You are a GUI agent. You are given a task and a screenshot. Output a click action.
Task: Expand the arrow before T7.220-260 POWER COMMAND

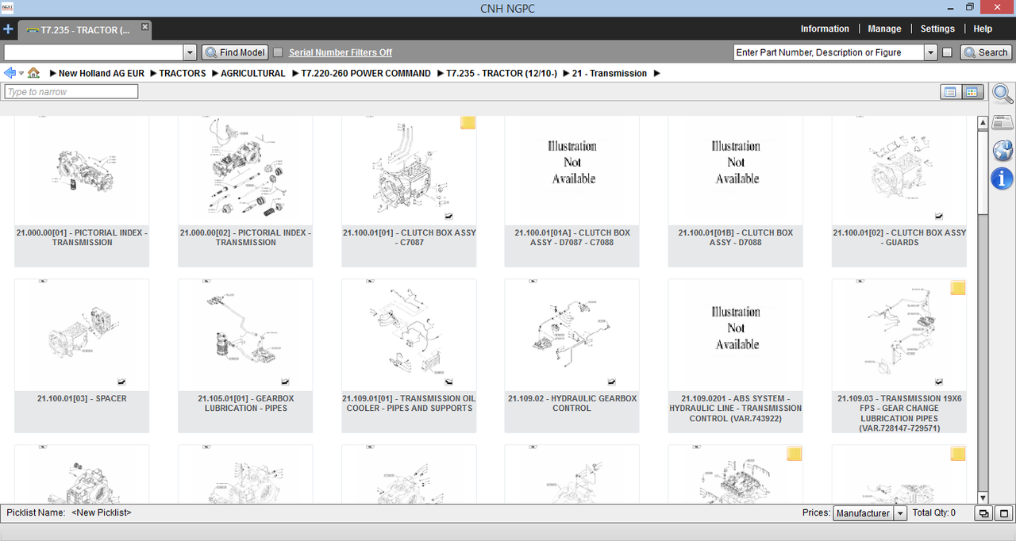coord(294,73)
